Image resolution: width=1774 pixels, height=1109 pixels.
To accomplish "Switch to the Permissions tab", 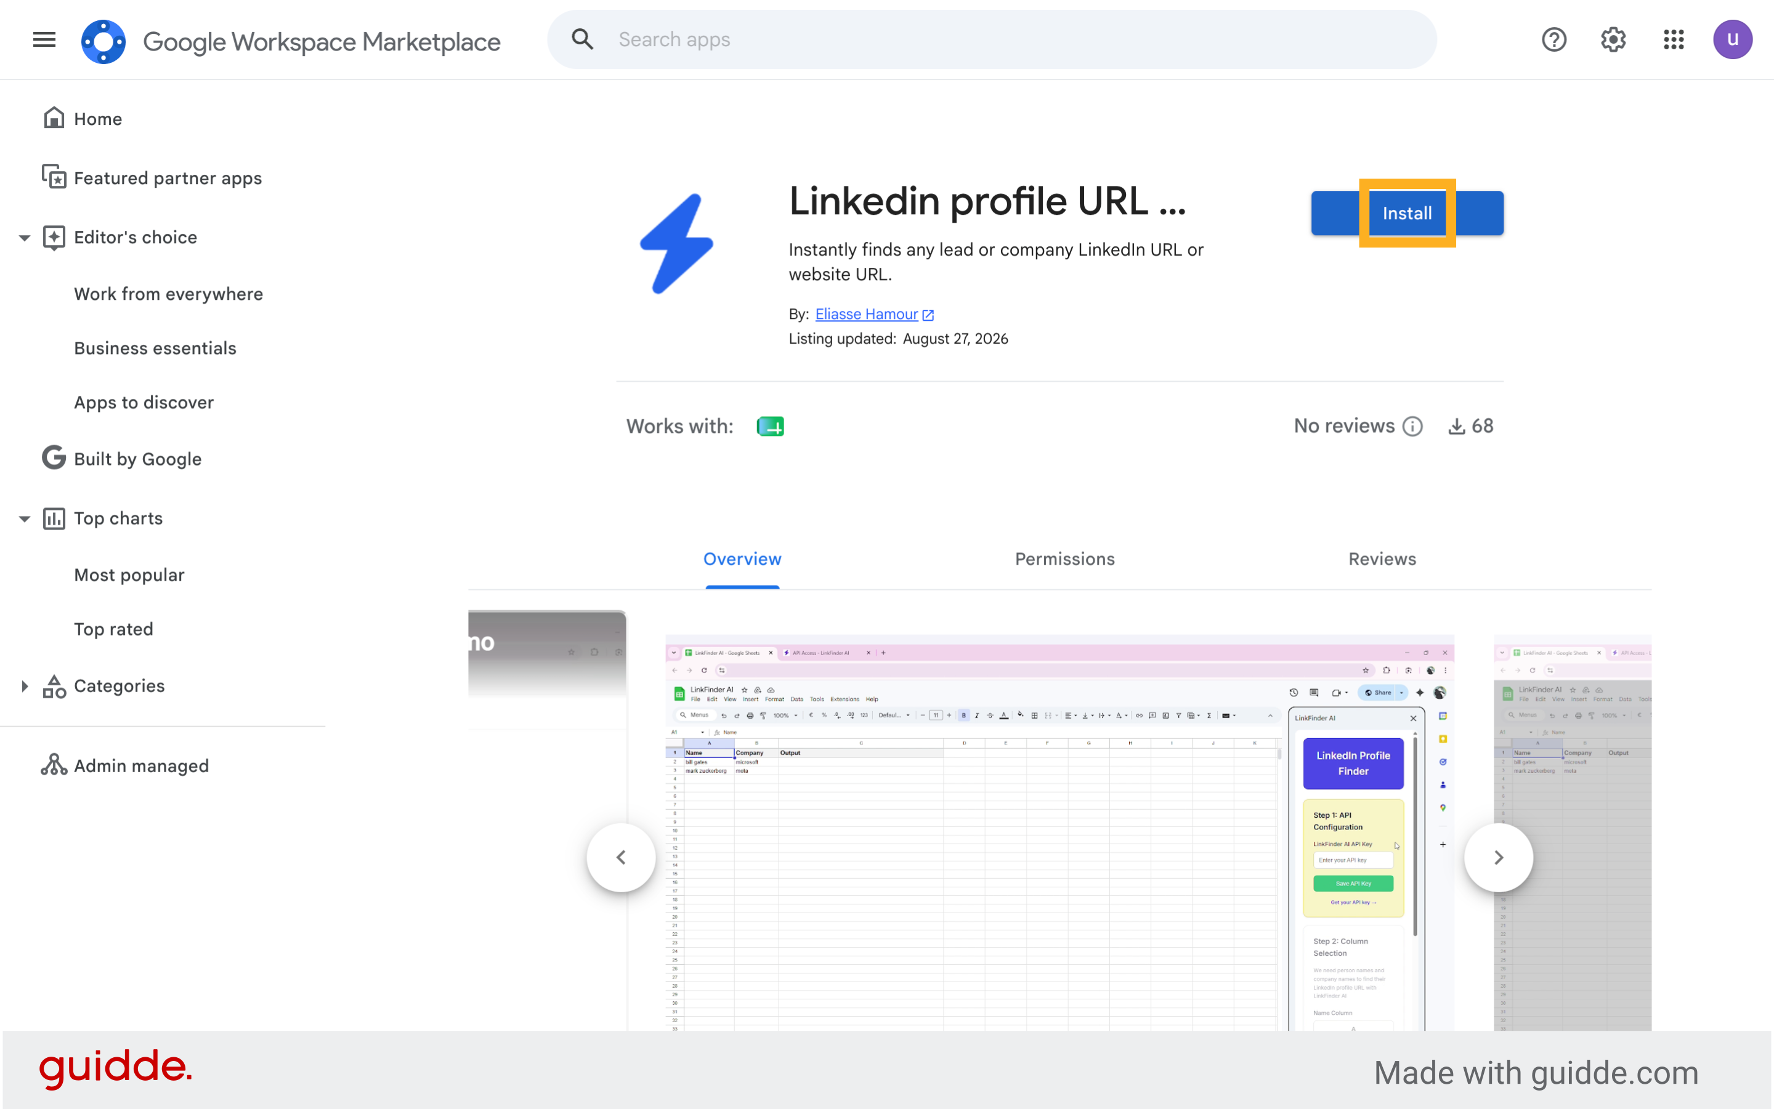I will [x=1064, y=559].
